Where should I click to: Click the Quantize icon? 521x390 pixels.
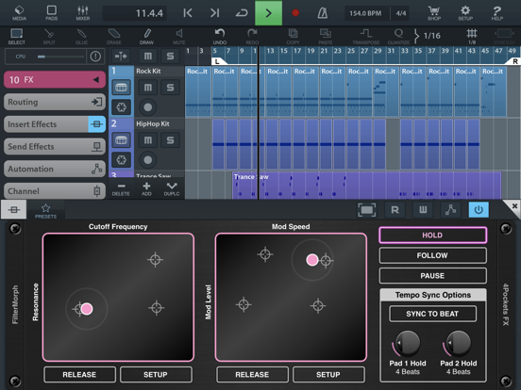click(x=398, y=37)
